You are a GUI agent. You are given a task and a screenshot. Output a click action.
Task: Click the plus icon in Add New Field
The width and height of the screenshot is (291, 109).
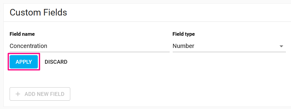pyautogui.click(x=18, y=94)
